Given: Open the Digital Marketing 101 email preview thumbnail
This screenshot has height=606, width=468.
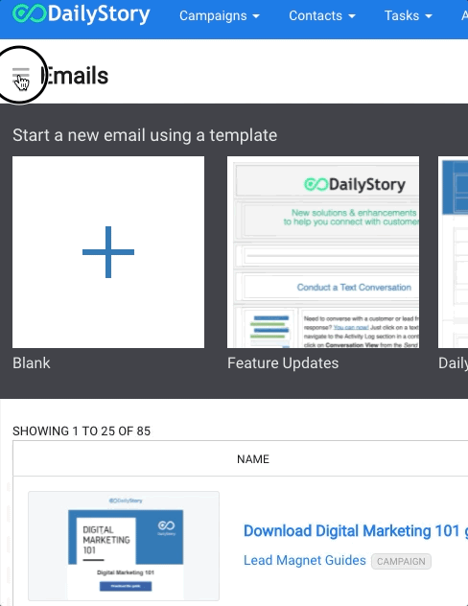Looking at the screenshot, I should [x=124, y=546].
